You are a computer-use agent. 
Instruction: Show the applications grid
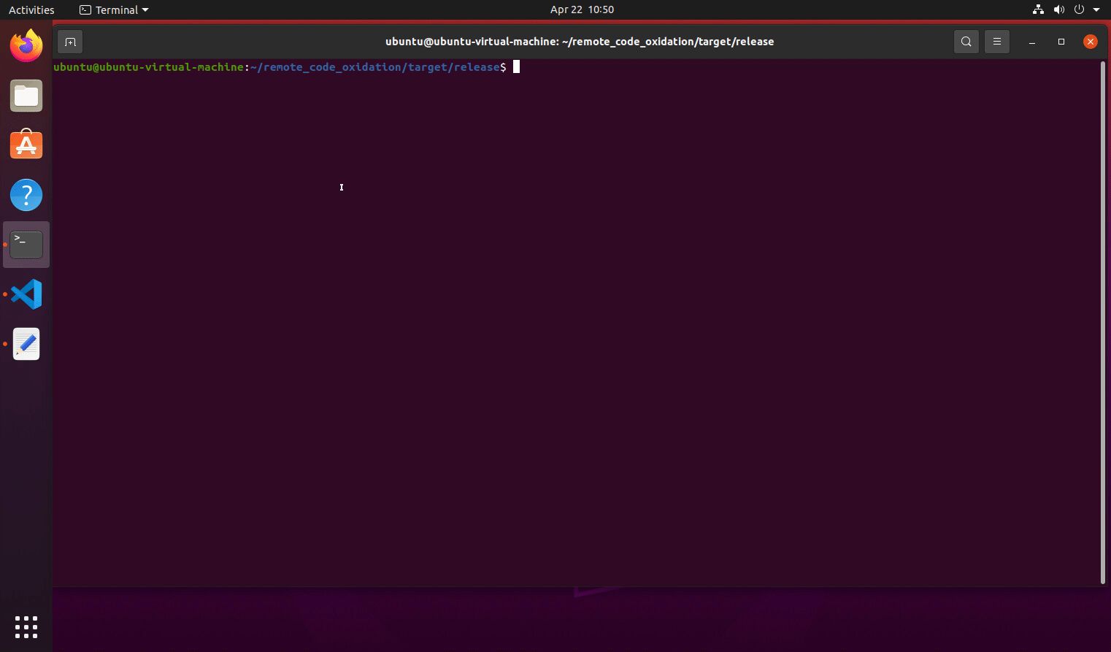pos(26,626)
